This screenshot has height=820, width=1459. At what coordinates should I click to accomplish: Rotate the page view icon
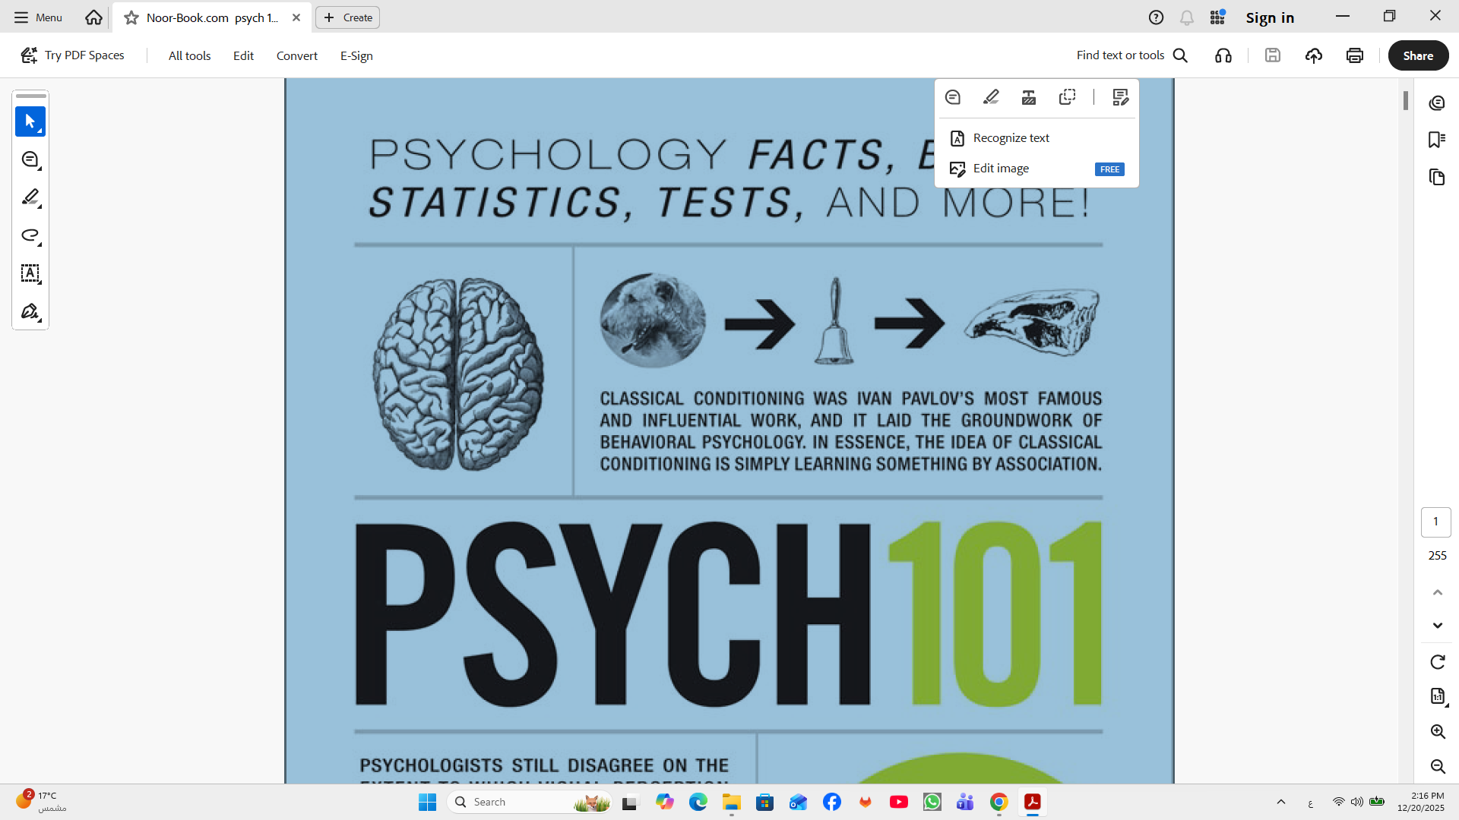1437,662
